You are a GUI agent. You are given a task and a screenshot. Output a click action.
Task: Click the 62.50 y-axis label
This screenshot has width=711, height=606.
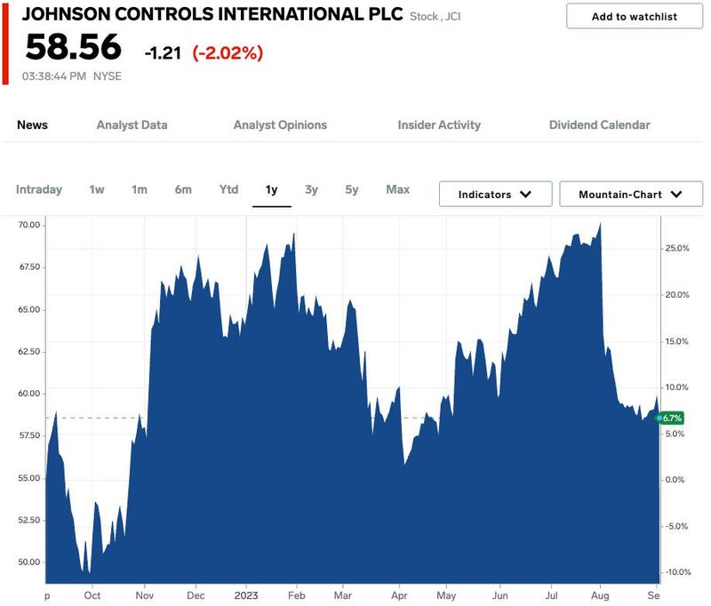(29, 351)
